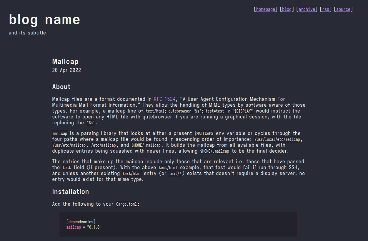Click the blog link at top right
Image resolution: width=368 pixels, height=241 pixels.
pyautogui.click(x=287, y=9)
